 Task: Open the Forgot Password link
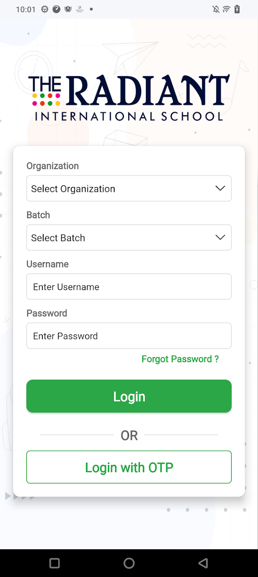pos(180,359)
